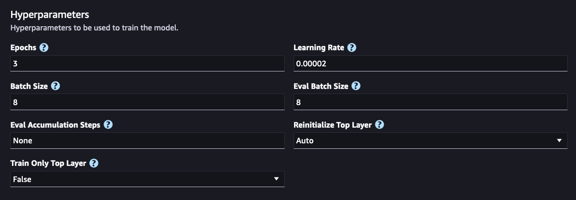
Task: Expand the Reinitialize Top Layer dropdown set to Auto
Action: [430, 141]
